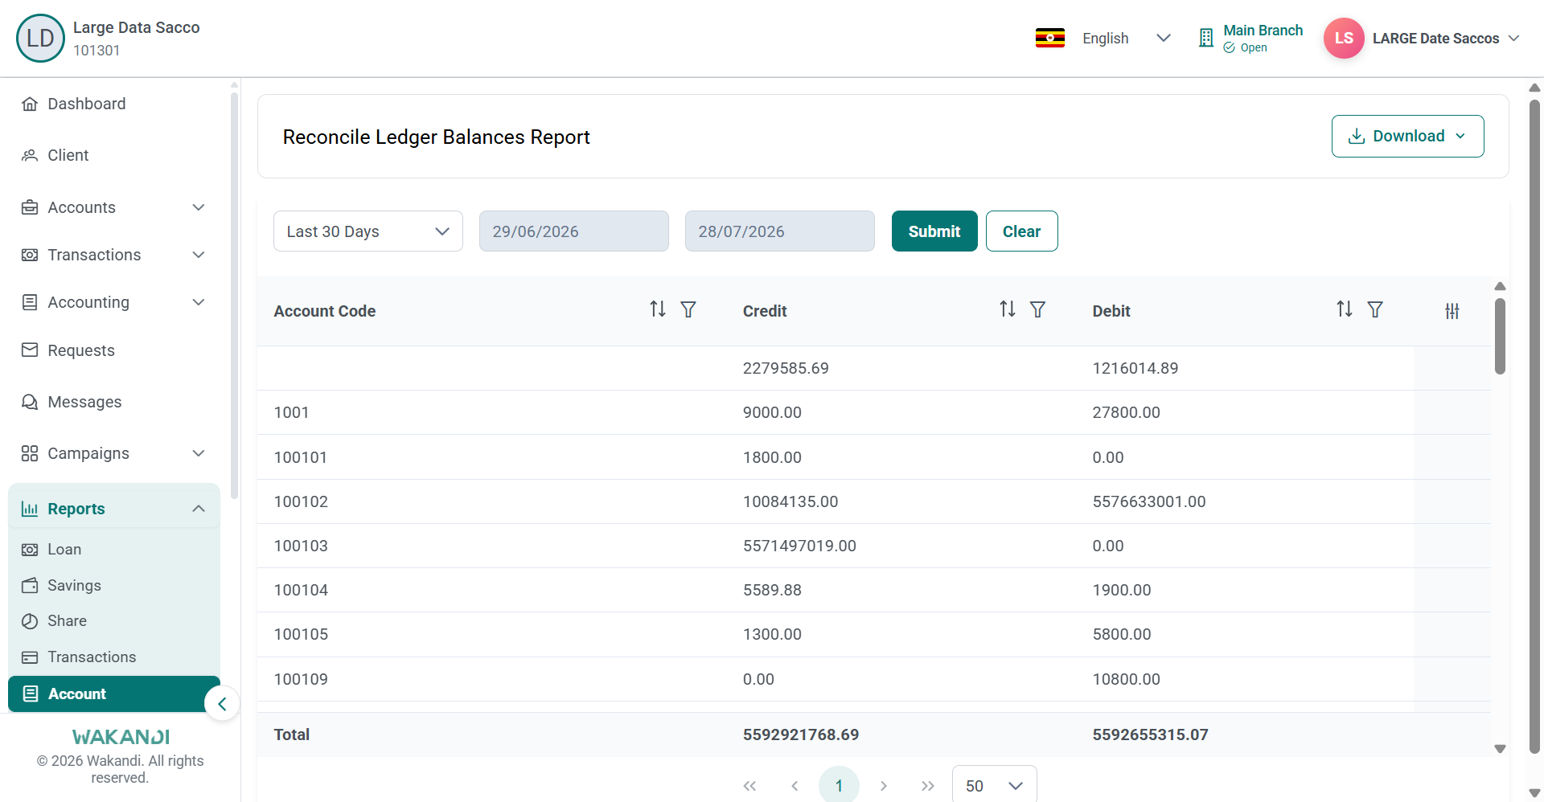Expand the Transactions menu chevron

pos(199,255)
